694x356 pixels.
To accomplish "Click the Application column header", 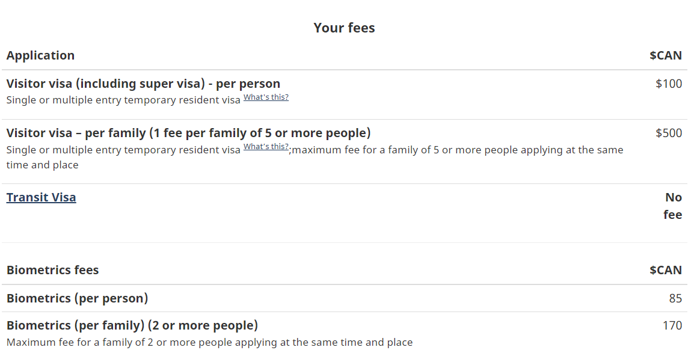I will pos(40,56).
